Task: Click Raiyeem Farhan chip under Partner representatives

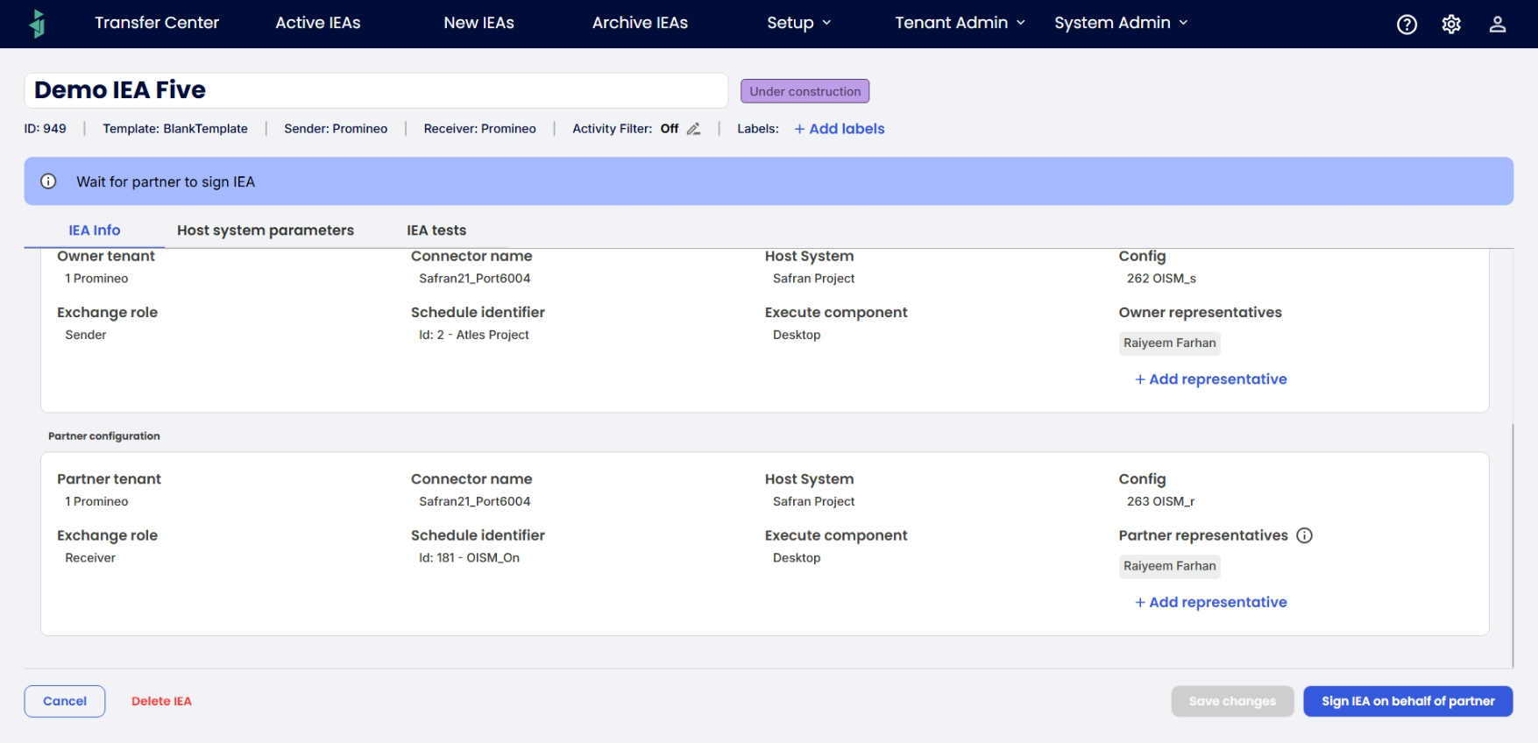Action: [1169, 566]
